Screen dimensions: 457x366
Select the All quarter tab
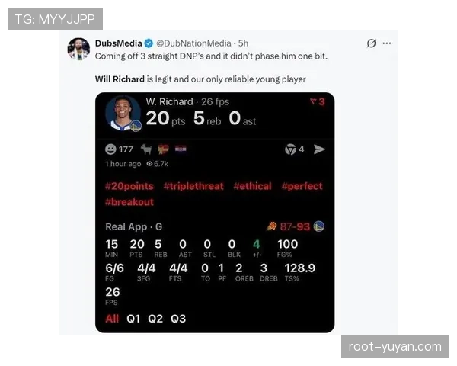pos(112,319)
